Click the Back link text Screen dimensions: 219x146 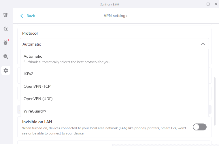[31, 16]
